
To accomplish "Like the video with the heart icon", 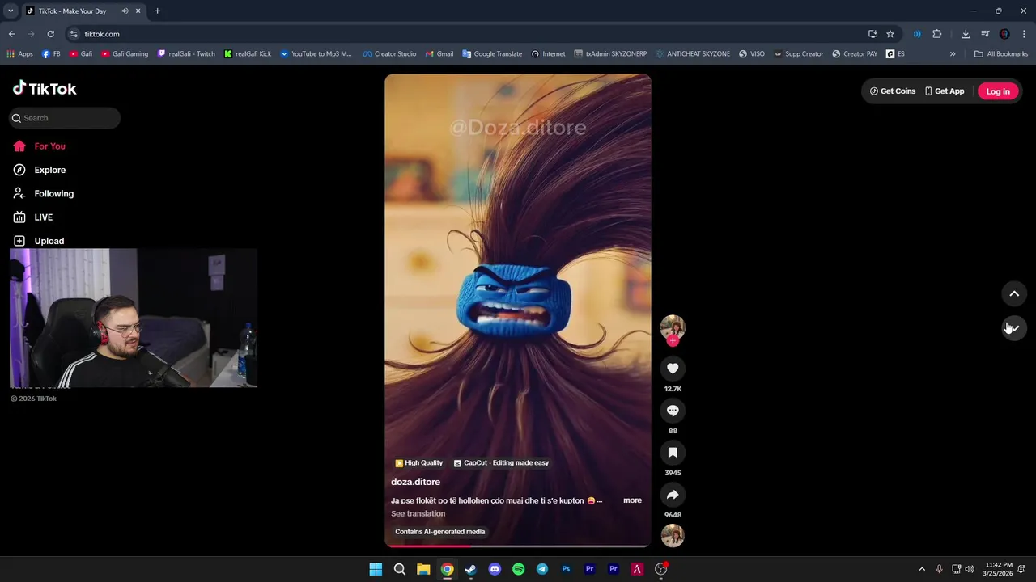I will [x=673, y=369].
